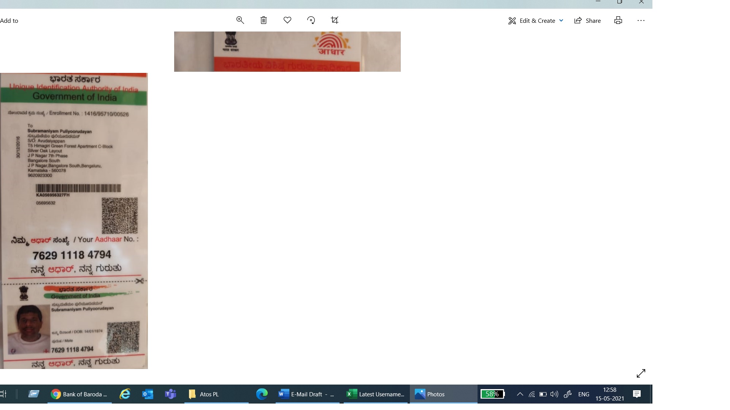
Task: Share the current photo
Action: point(587,20)
